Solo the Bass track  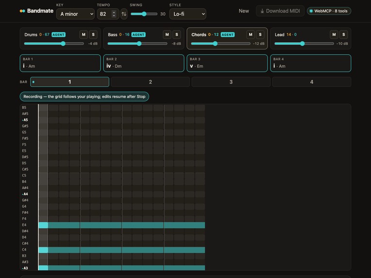(x=177, y=34)
